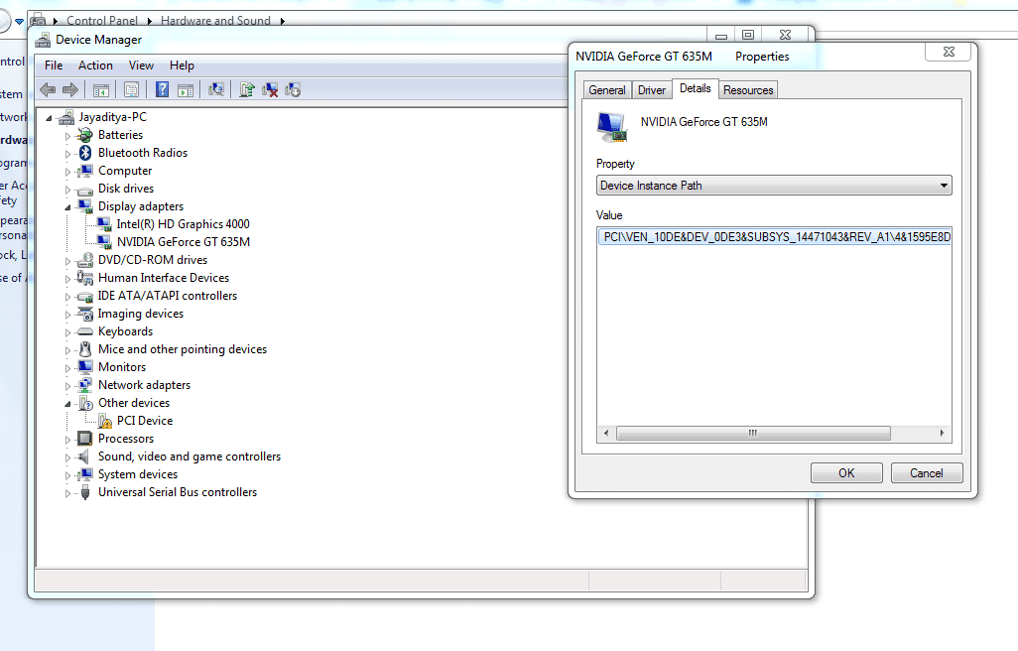Collapse the Display adapters category
The image size is (1018, 651).
click(x=68, y=207)
